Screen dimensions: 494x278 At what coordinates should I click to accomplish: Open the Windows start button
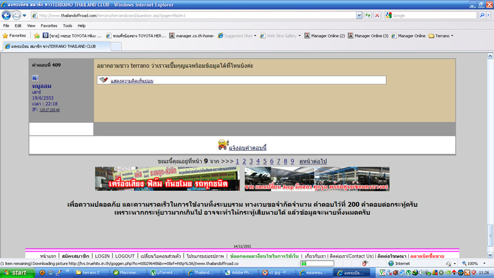pos(16,272)
